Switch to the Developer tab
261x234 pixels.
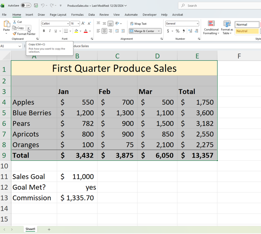[149, 15]
